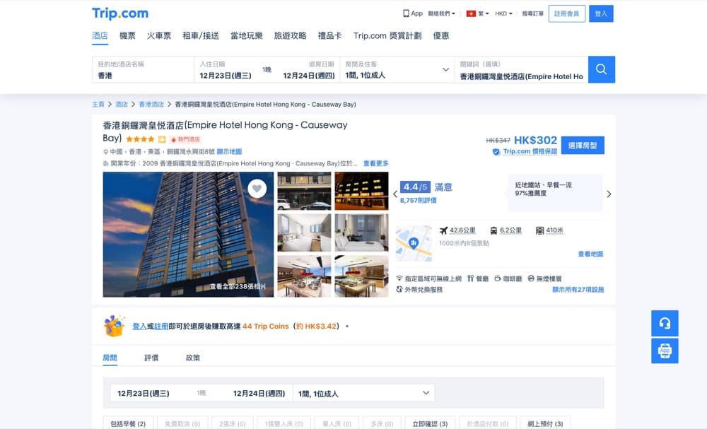Switch to the 評價 tab
Viewport: 707px width, 429px height.
(x=151, y=358)
